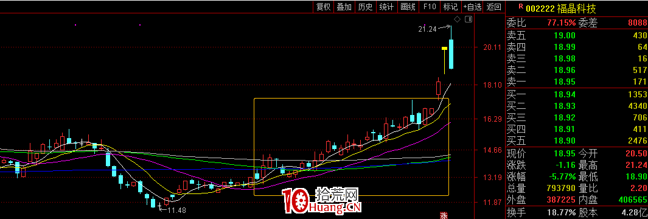Select the 买四 price 18.91

(x=564, y=130)
